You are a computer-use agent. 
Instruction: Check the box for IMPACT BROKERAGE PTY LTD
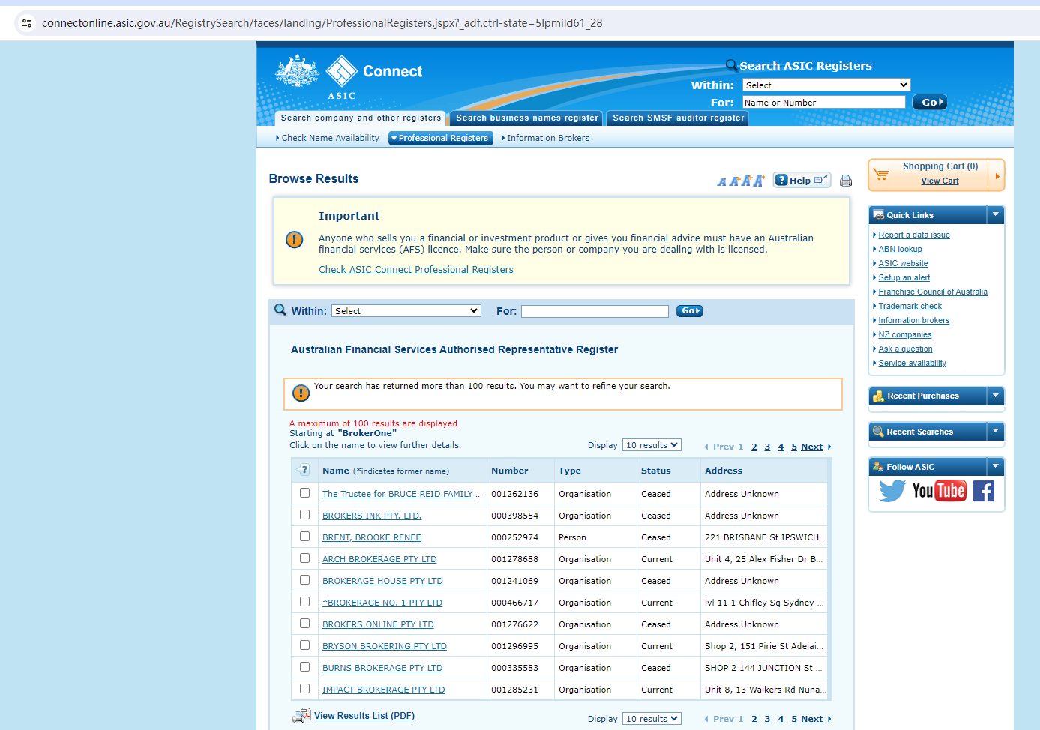[x=304, y=689]
